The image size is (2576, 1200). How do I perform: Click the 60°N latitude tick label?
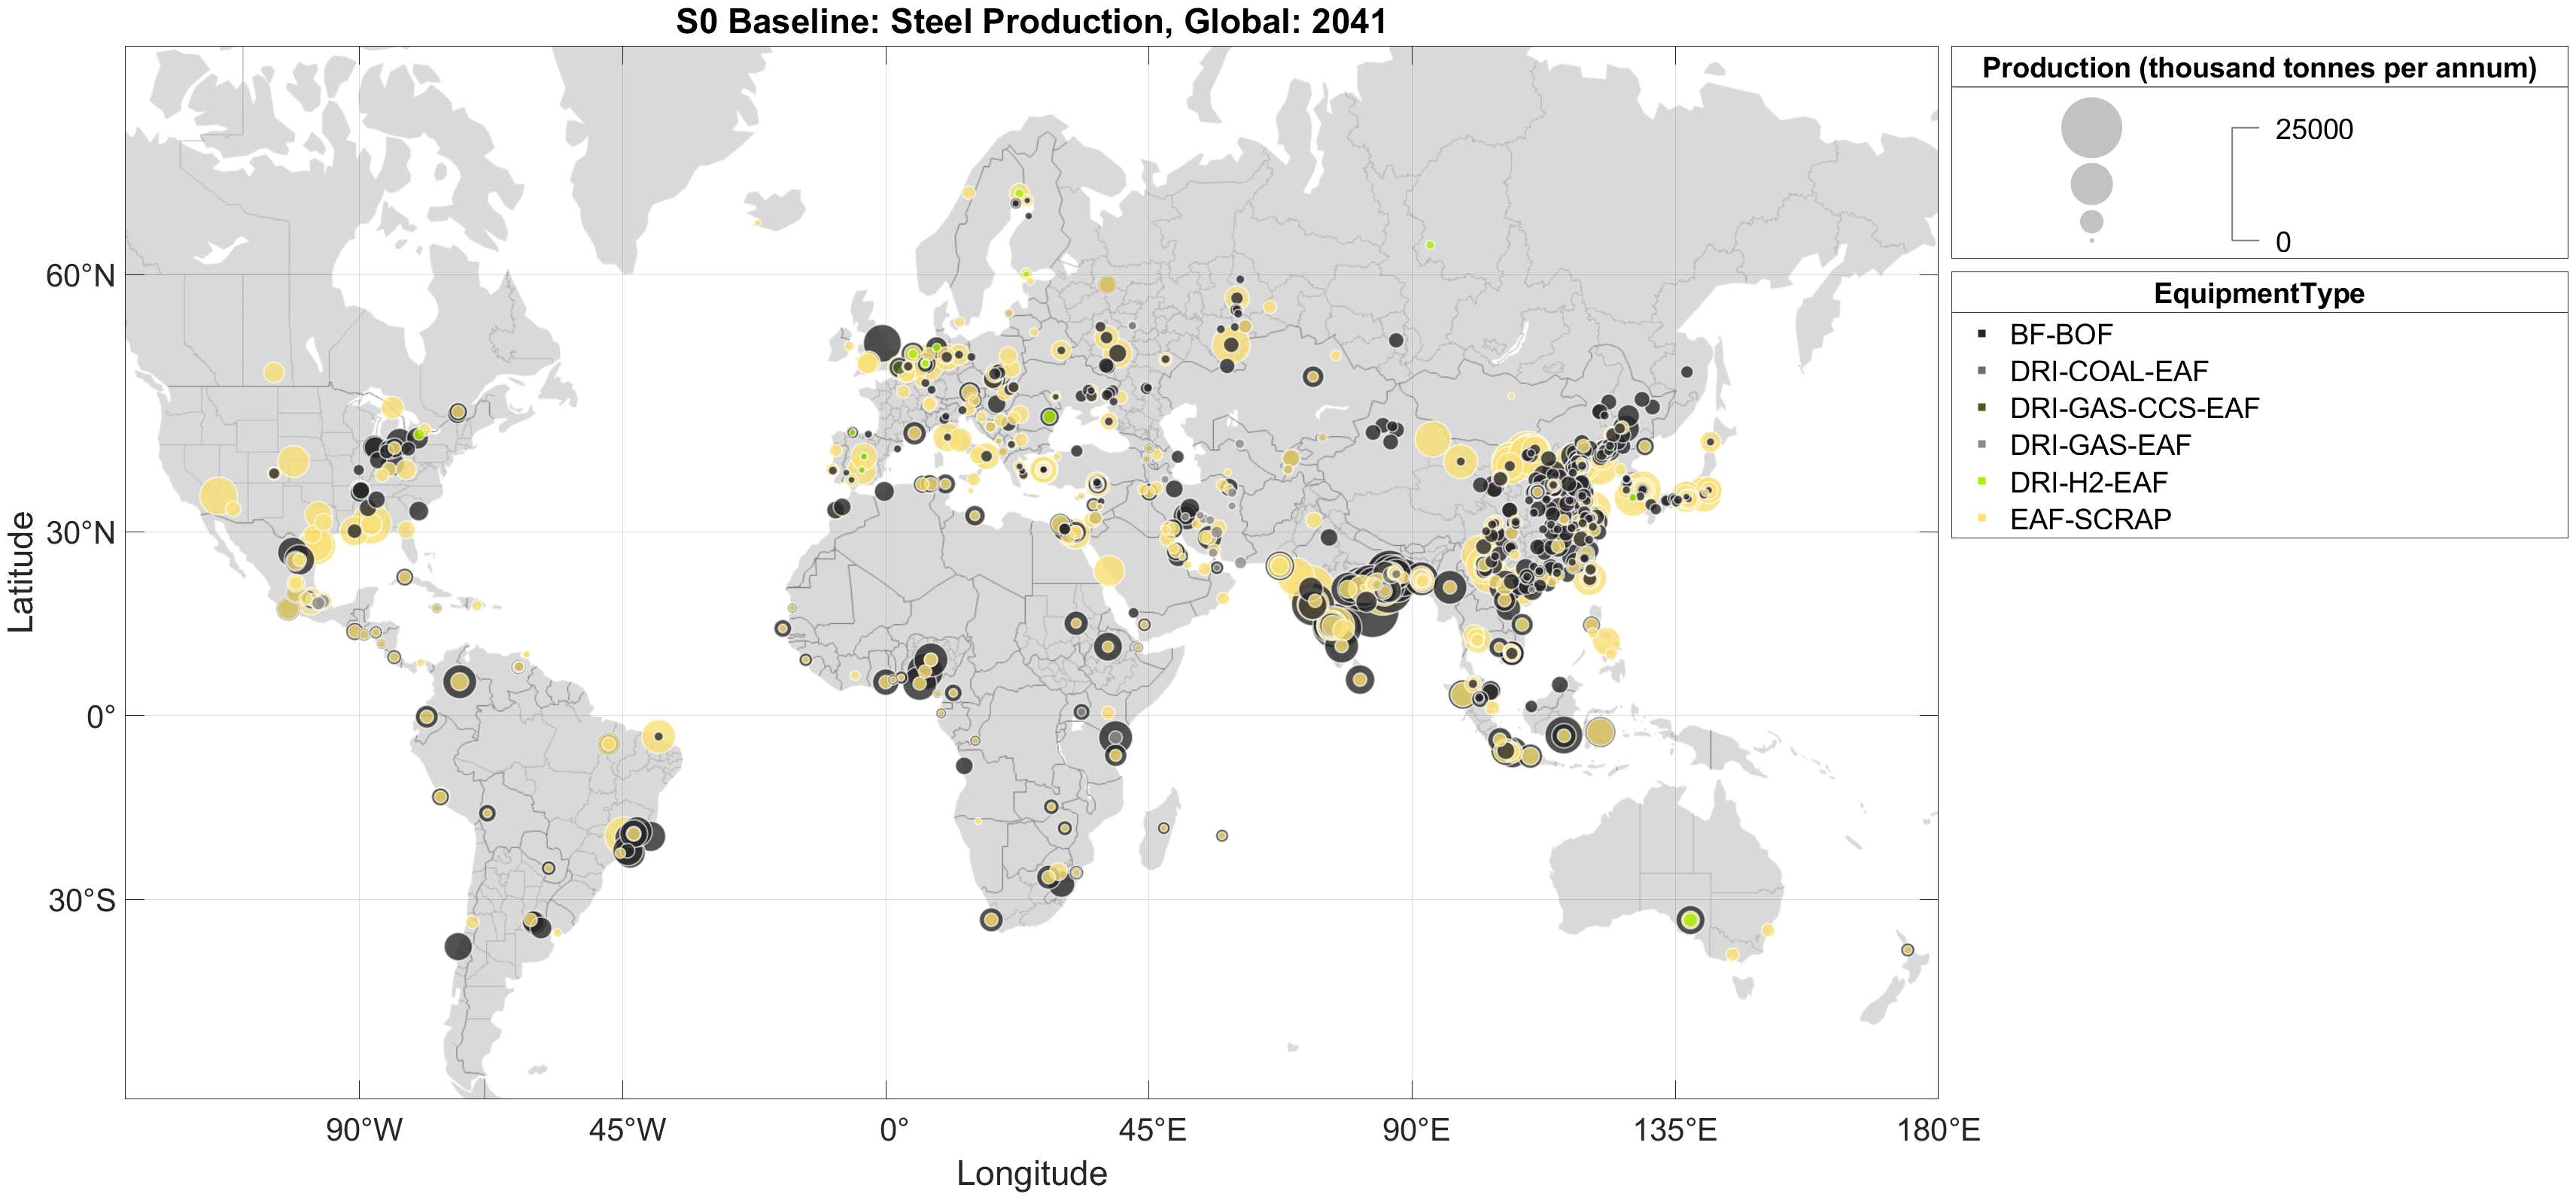point(80,276)
